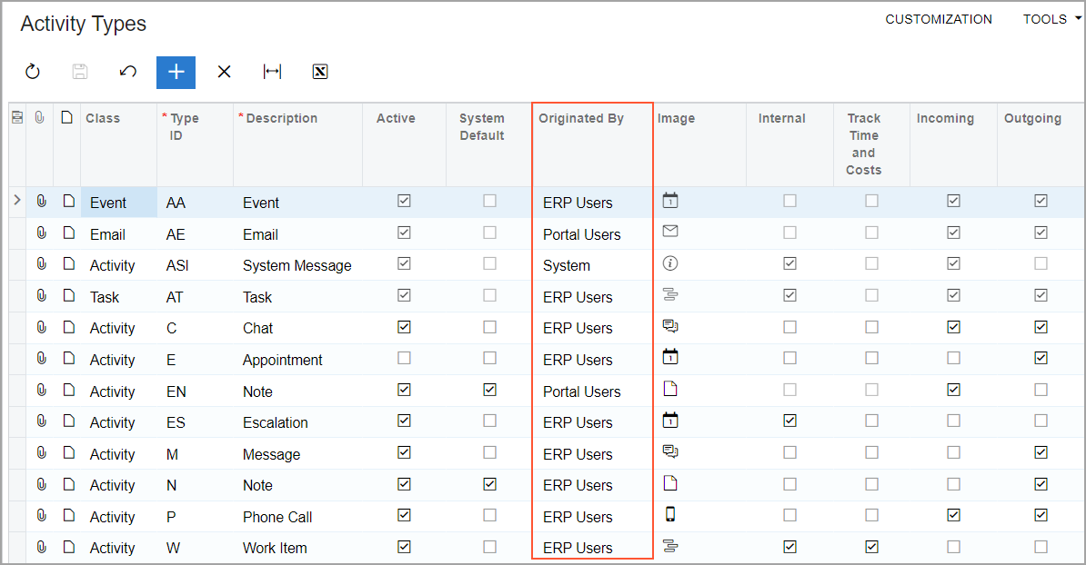This screenshot has height=565, width=1086.
Task: Add a new row with plus button
Action: pyautogui.click(x=176, y=72)
